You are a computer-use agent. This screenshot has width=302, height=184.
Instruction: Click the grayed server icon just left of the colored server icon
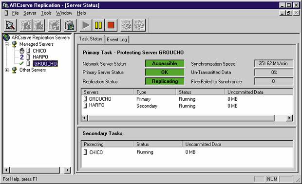coord(55,25)
